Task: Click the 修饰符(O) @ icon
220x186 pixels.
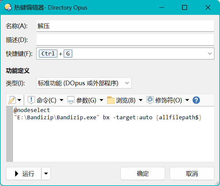Action: click(150, 100)
